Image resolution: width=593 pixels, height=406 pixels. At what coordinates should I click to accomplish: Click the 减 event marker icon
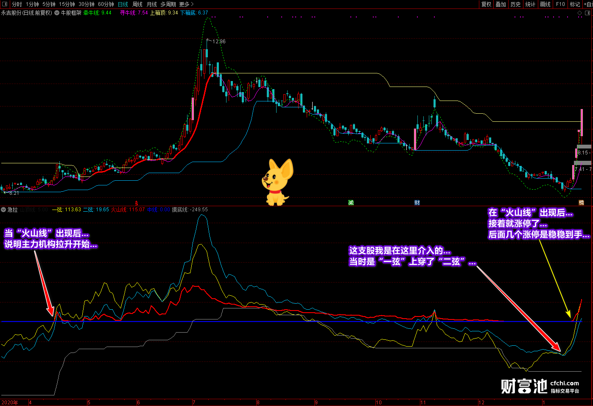(351, 203)
